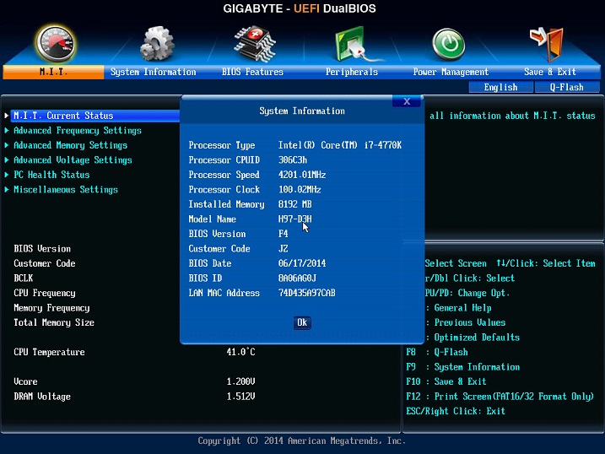Screen dimensions: 605x454
Task: Click the Memory Frequency label
Action: click(x=51, y=308)
